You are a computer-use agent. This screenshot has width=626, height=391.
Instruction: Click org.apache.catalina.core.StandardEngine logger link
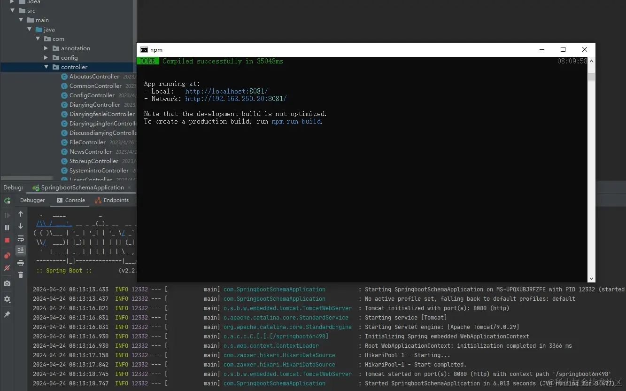point(287,327)
